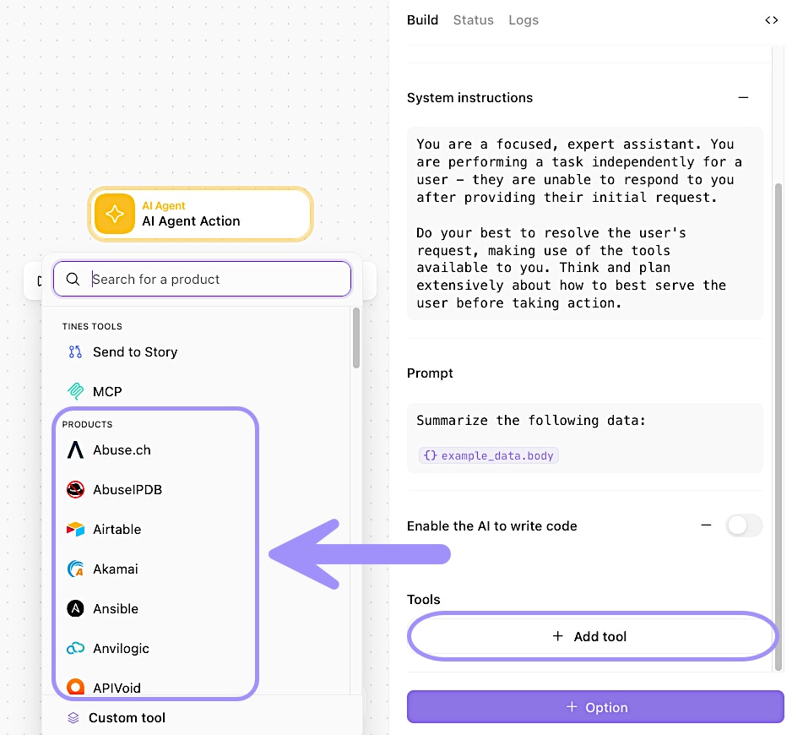Click the AI Agent star icon
This screenshot has height=735, width=792.
pyautogui.click(x=115, y=214)
